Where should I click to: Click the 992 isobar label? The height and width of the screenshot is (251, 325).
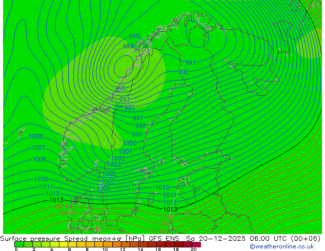tap(184, 72)
